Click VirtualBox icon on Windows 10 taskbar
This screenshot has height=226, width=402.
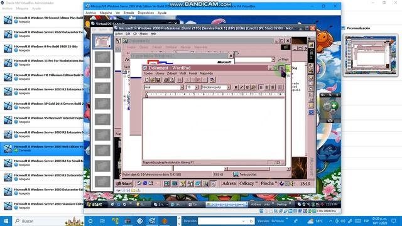pos(152,221)
